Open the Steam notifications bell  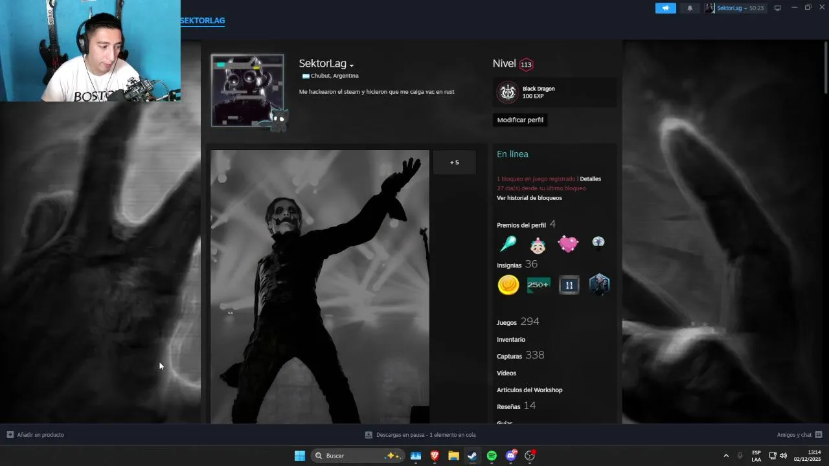[690, 8]
